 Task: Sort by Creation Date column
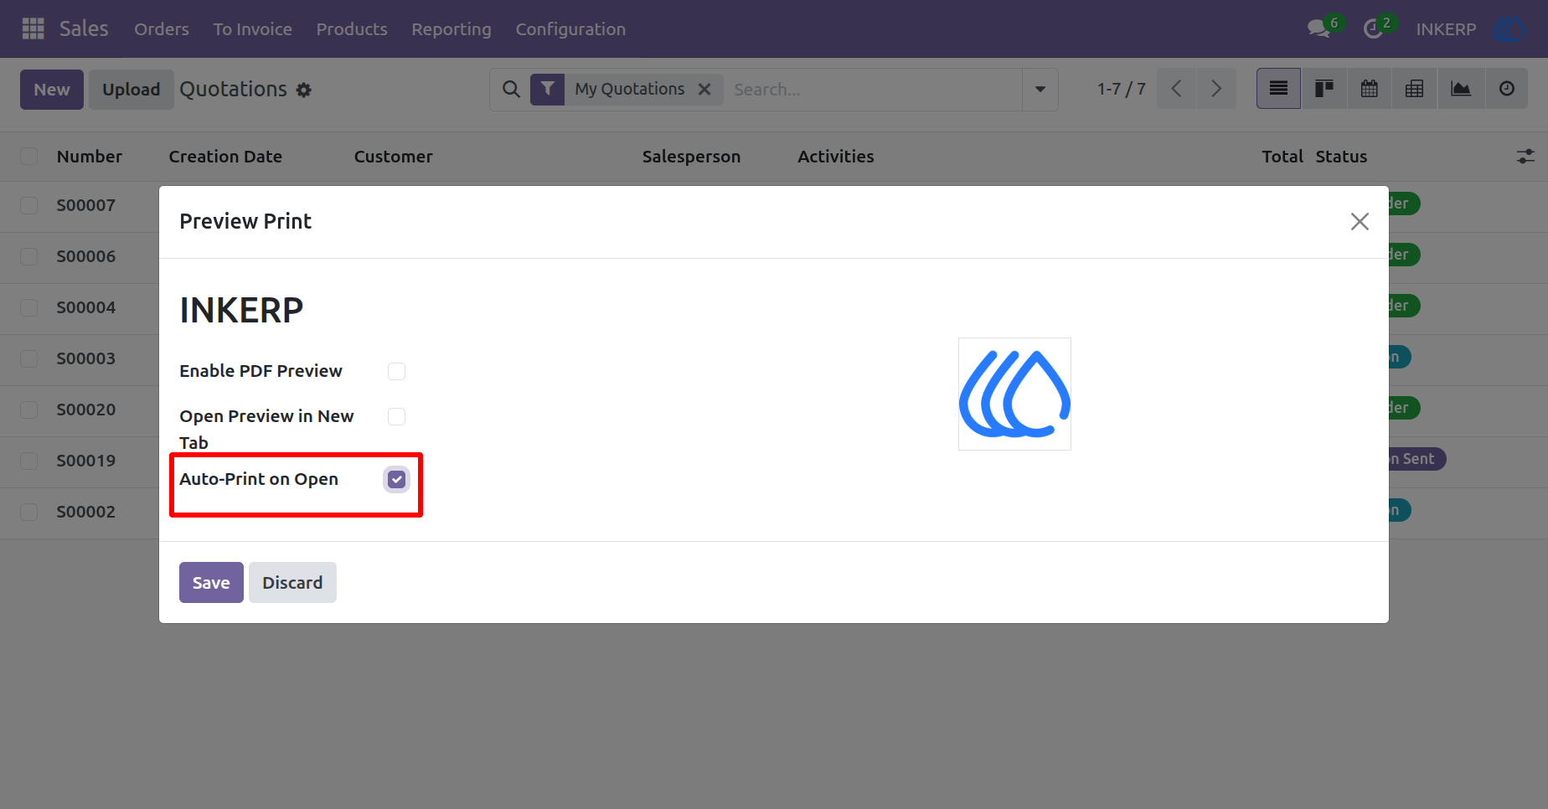[x=225, y=157]
